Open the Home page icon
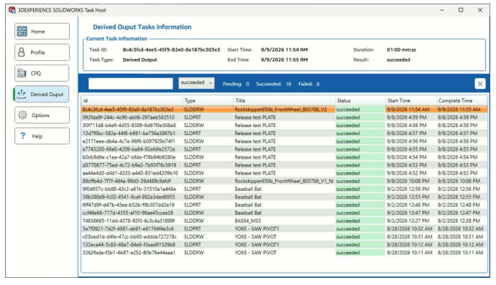 coord(22,32)
